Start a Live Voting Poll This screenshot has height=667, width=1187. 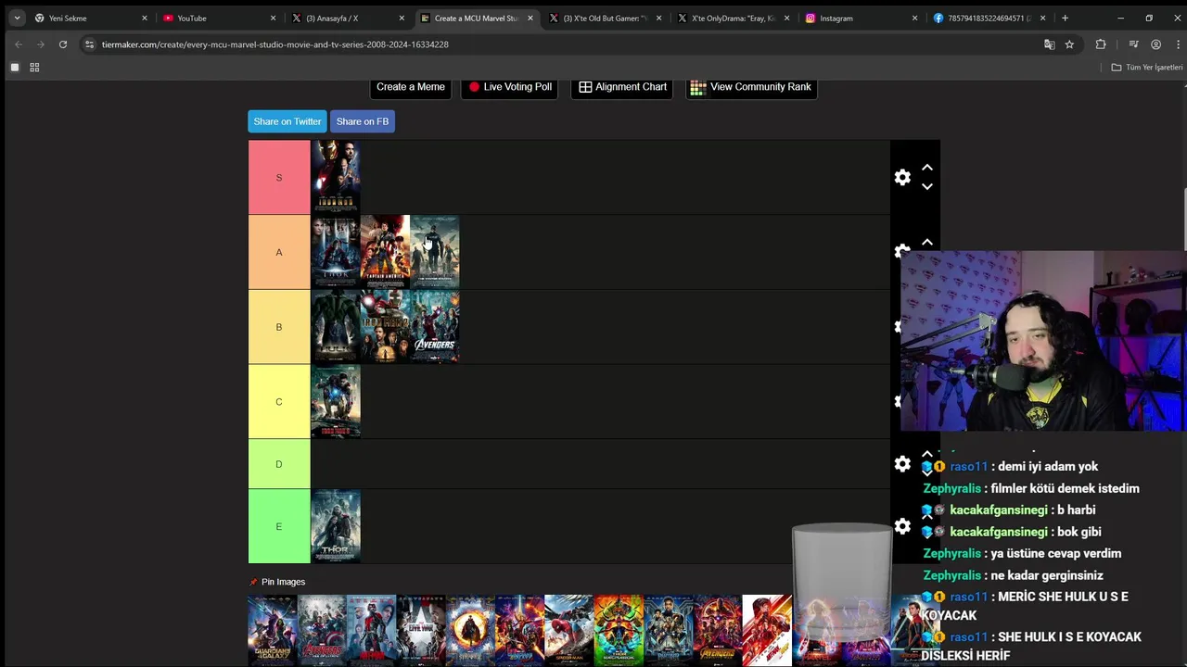tap(509, 87)
